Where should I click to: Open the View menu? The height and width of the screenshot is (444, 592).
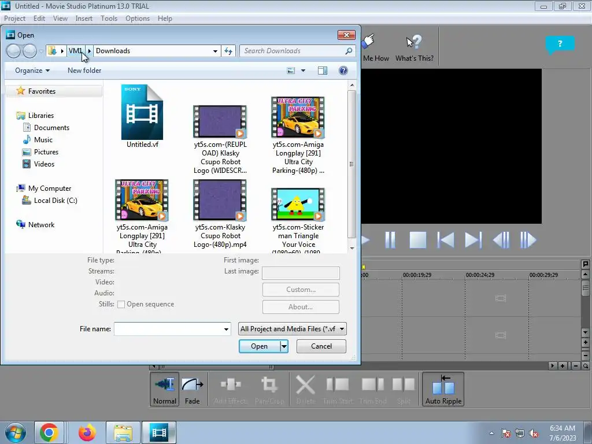[60, 18]
